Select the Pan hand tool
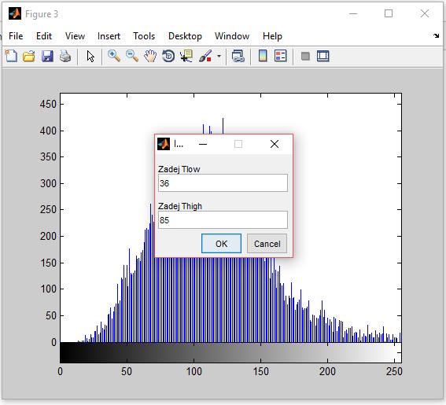The width and height of the screenshot is (446, 405). [150, 56]
